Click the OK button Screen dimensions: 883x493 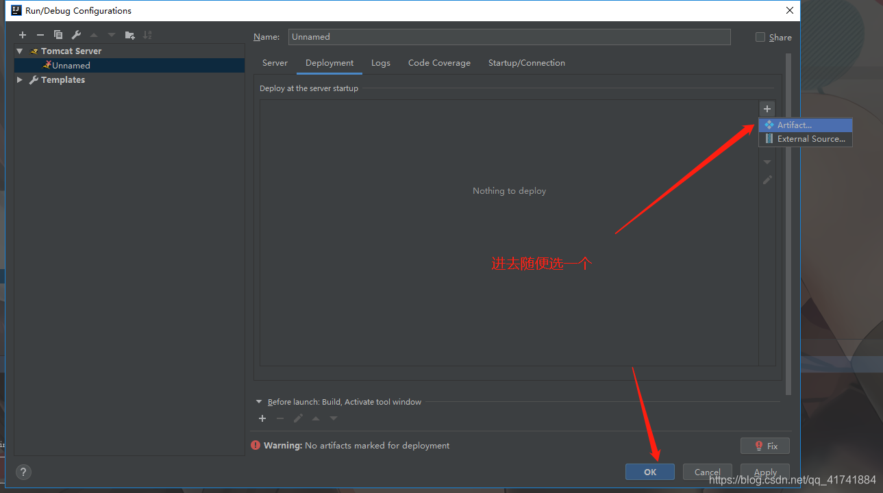point(650,472)
